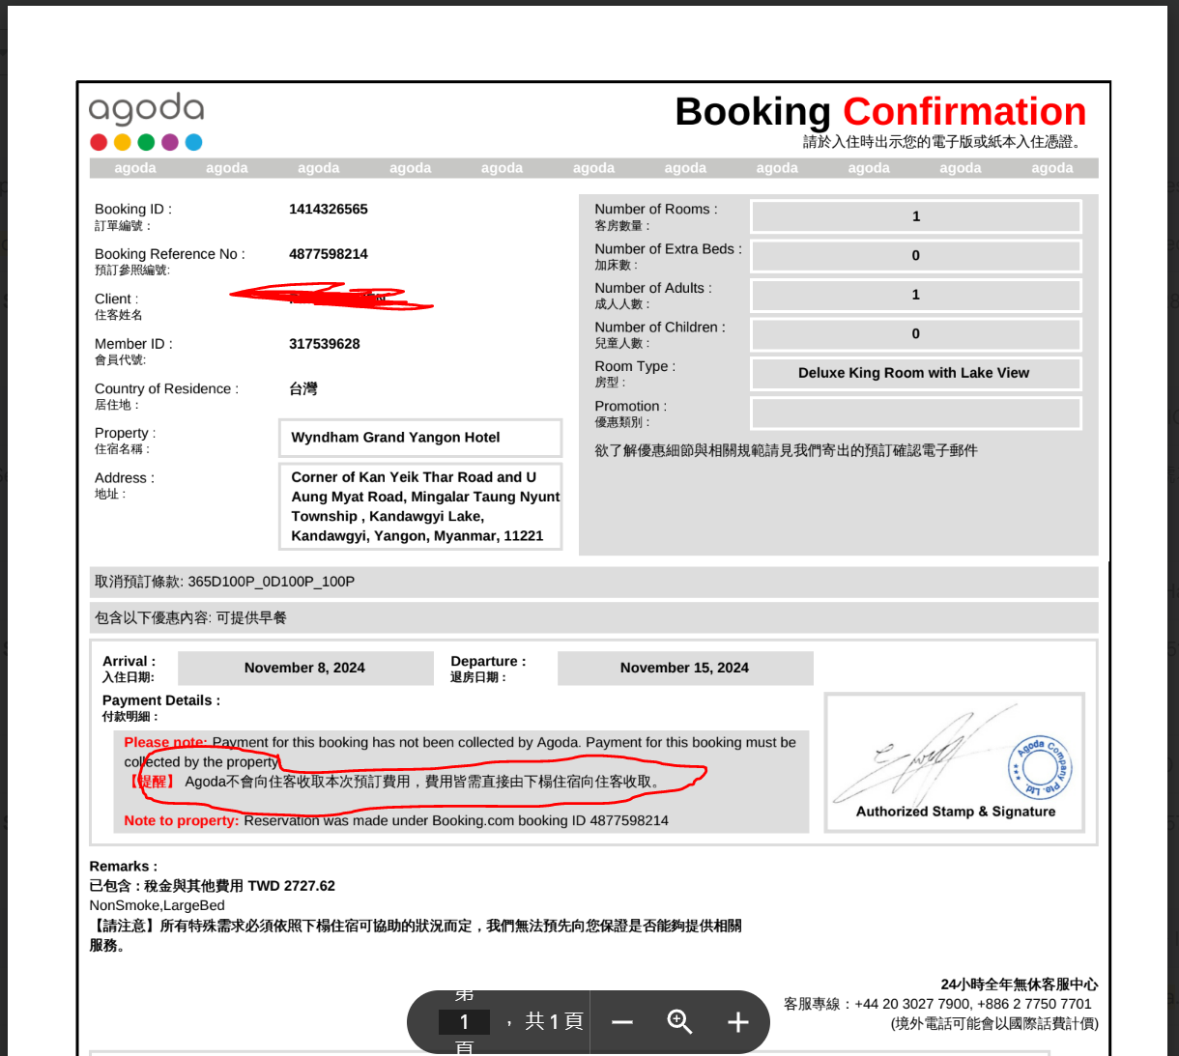Click the Number of Rooms value box

tap(915, 216)
